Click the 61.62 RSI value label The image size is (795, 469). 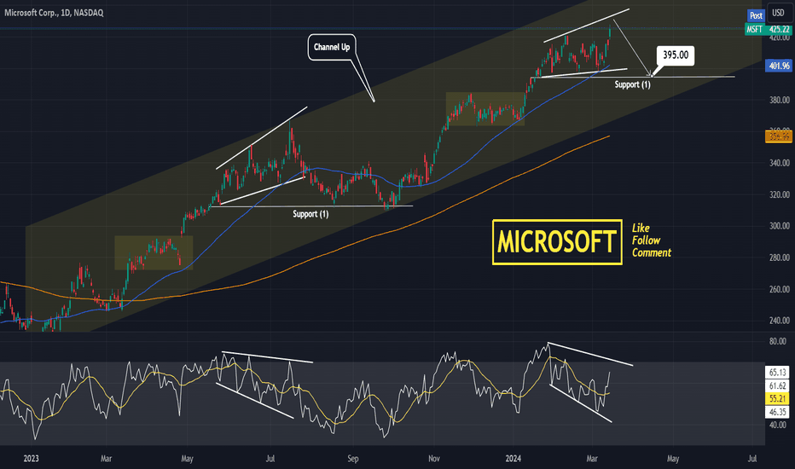tap(777, 385)
